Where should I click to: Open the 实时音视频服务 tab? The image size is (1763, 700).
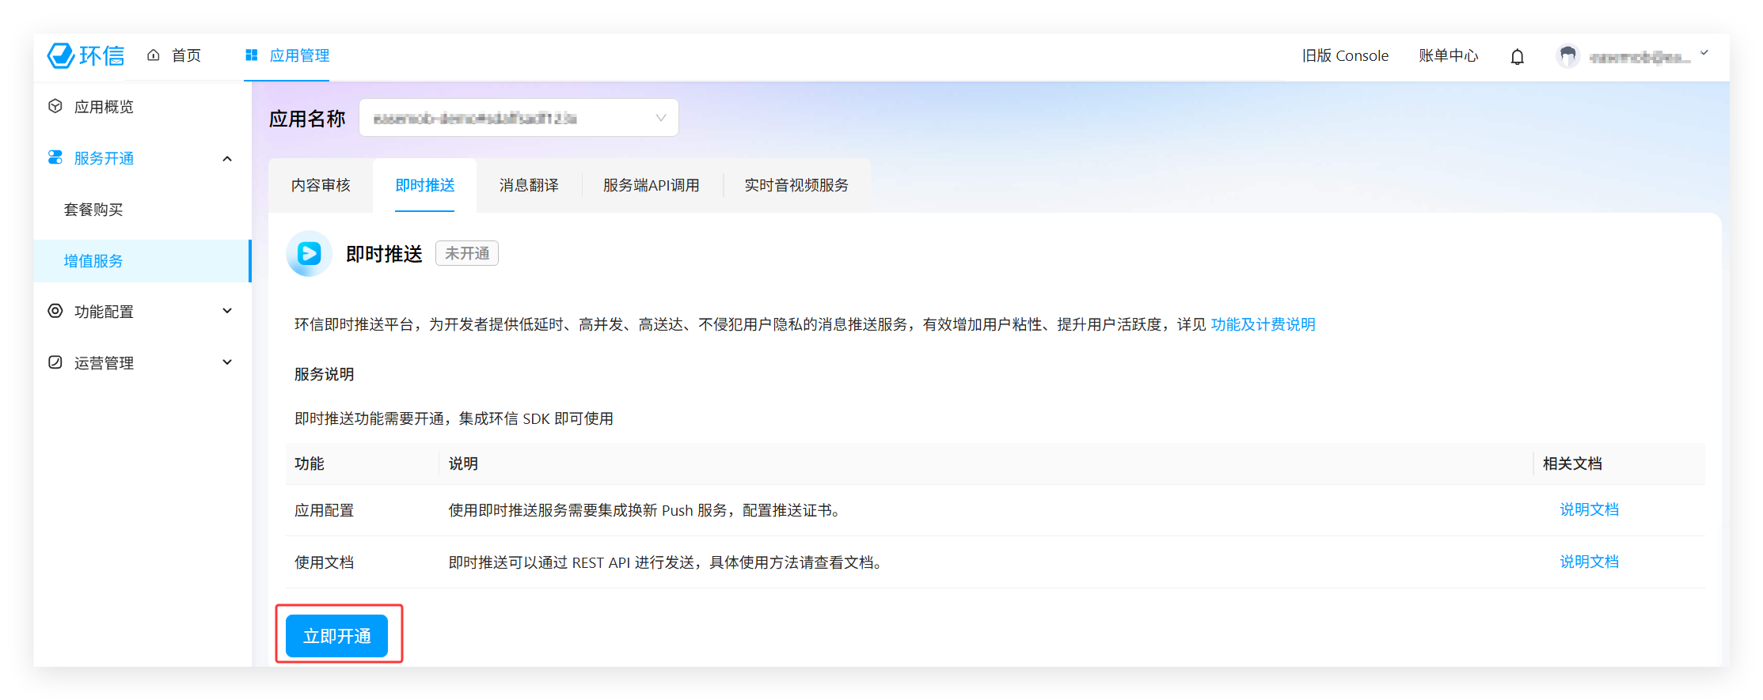click(796, 185)
